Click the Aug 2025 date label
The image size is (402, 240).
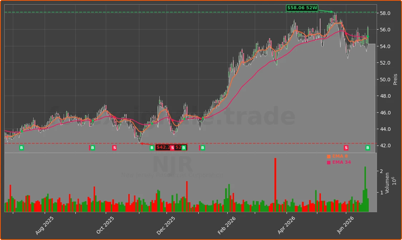tap(44, 225)
